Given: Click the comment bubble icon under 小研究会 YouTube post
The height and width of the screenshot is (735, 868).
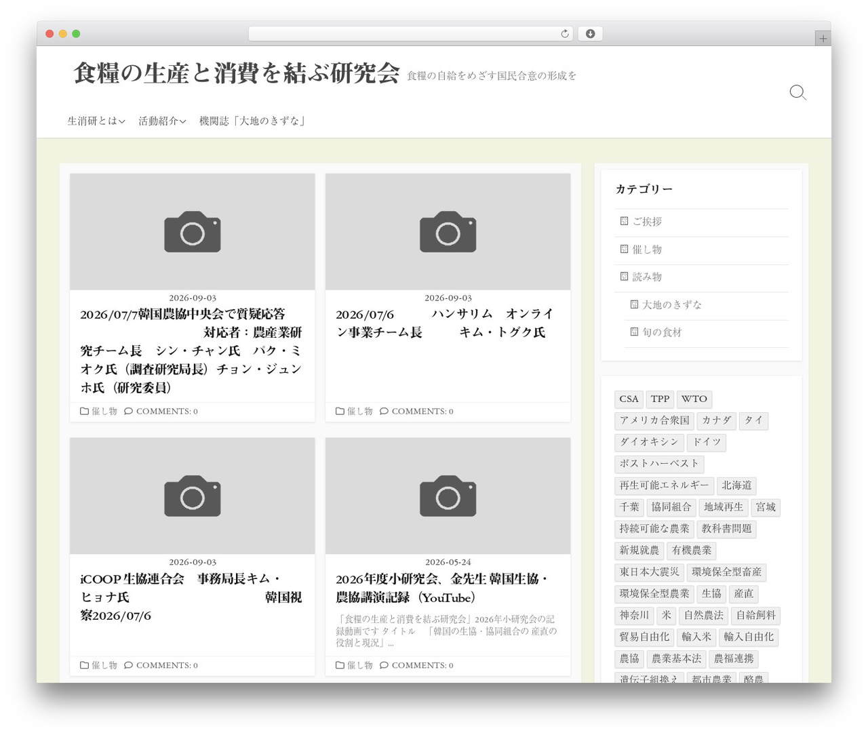Looking at the screenshot, I should (x=384, y=665).
